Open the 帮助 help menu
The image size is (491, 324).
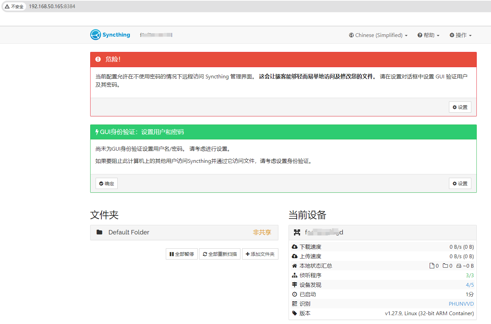click(428, 35)
